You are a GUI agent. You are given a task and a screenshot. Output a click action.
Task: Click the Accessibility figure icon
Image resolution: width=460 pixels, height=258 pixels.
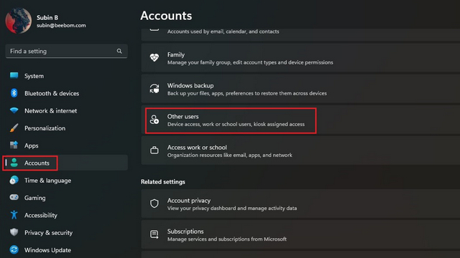tap(14, 215)
